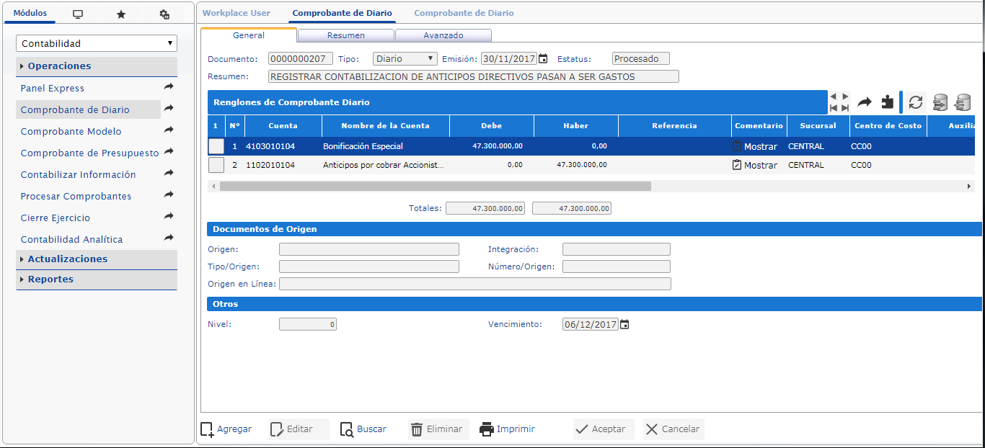Open Cierre Ejercicio link
This screenshot has height=448, width=985.
click(x=56, y=218)
